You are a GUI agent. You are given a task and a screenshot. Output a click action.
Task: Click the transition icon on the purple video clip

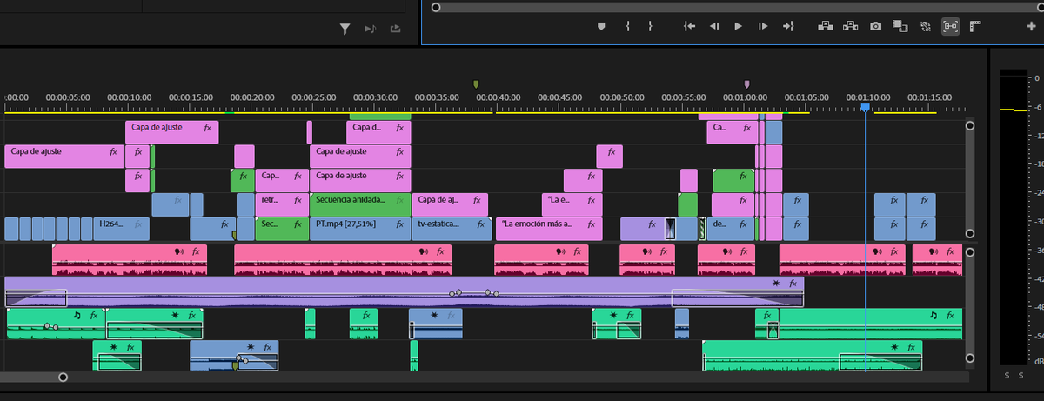(670, 229)
